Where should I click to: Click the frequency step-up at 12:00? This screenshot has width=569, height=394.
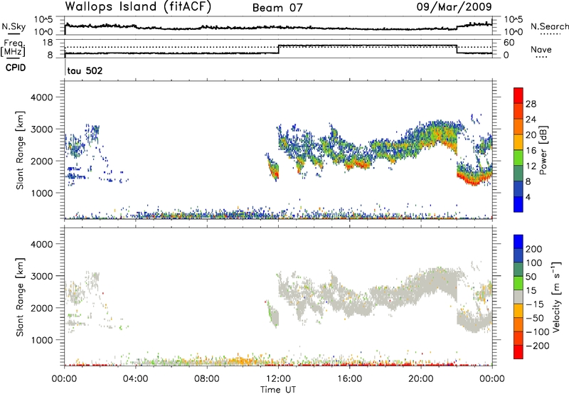[x=279, y=49]
